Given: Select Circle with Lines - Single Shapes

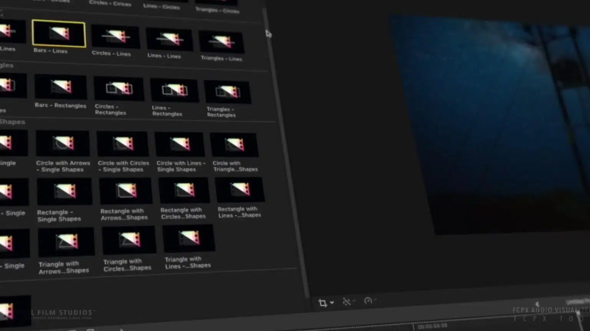Looking at the screenshot, I should tap(180, 144).
